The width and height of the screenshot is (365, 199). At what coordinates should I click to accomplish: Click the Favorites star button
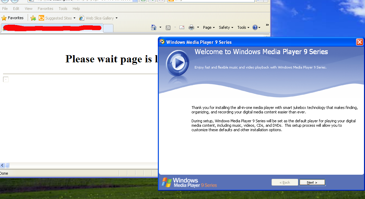(x=13, y=18)
